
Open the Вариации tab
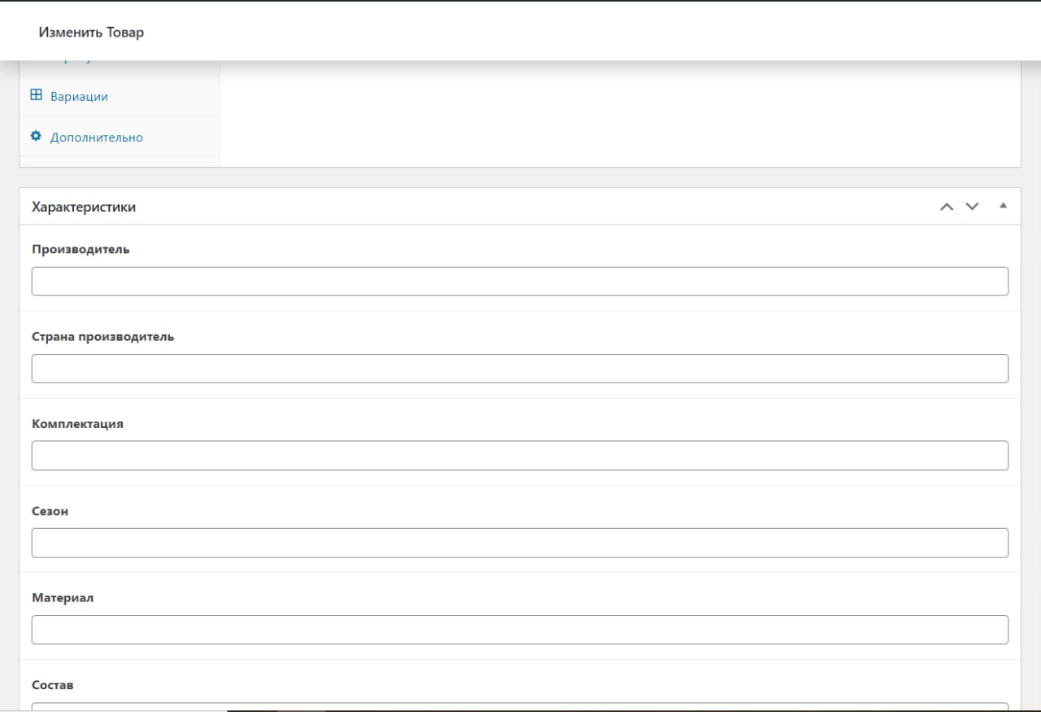(x=79, y=96)
